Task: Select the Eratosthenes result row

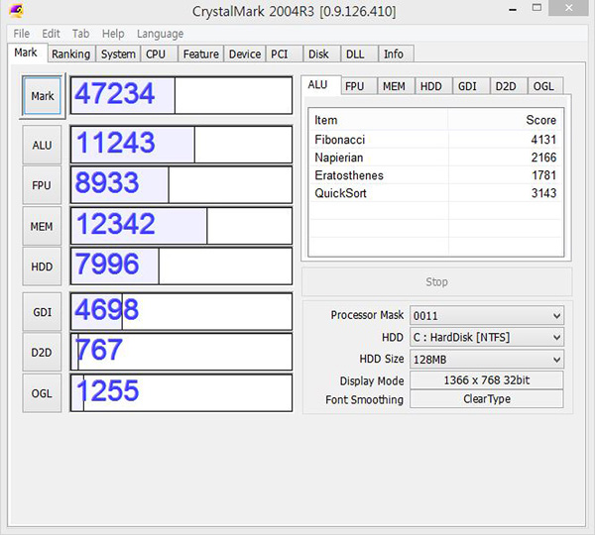Action: pos(435,175)
